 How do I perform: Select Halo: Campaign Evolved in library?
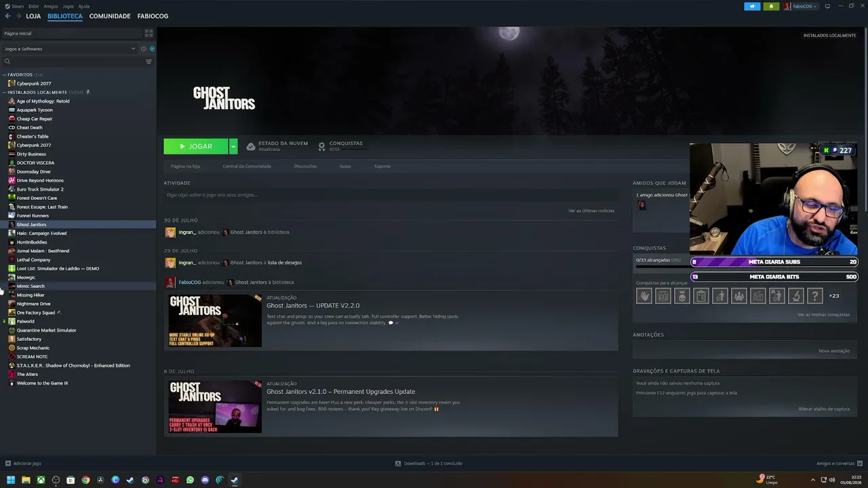(x=41, y=233)
